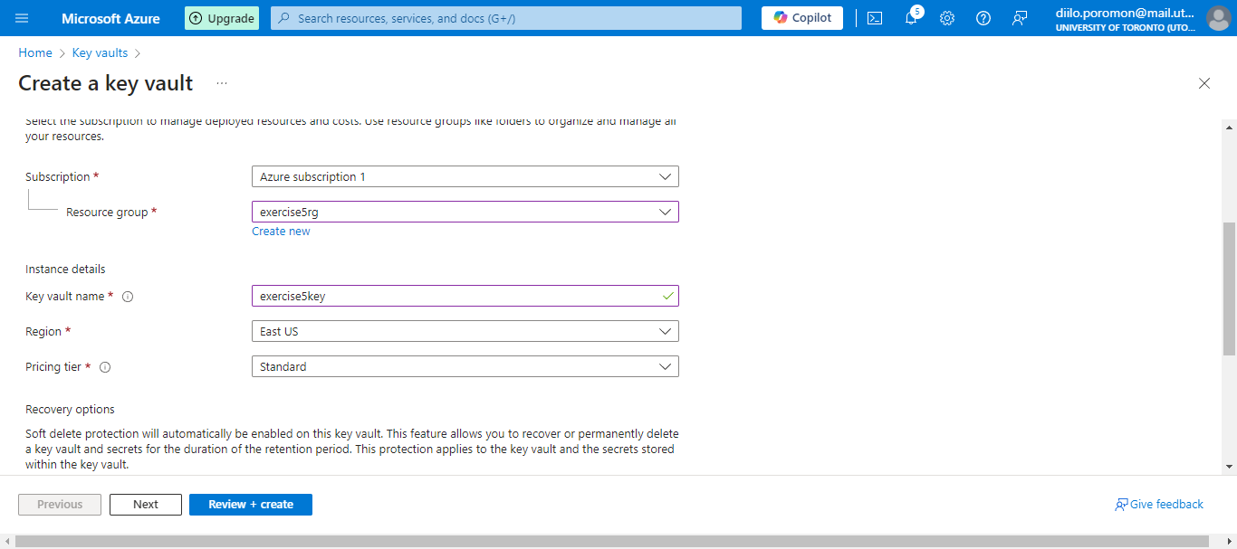Click the vertical scrollbar thumb
Screen dimensions: 1237x549
pyautogui.click(x=1229, y=288)
